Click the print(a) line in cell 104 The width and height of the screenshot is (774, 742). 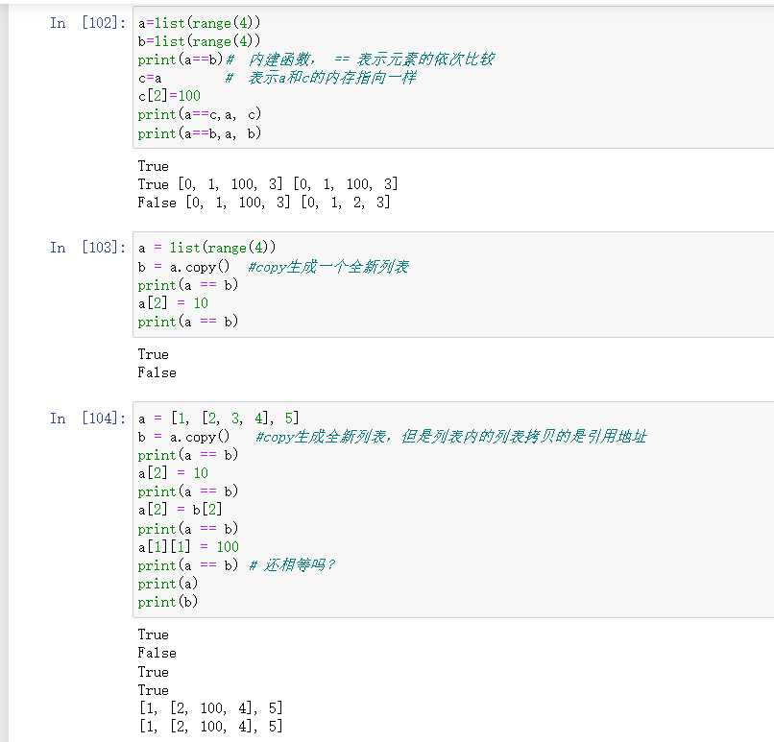[157, 584]
